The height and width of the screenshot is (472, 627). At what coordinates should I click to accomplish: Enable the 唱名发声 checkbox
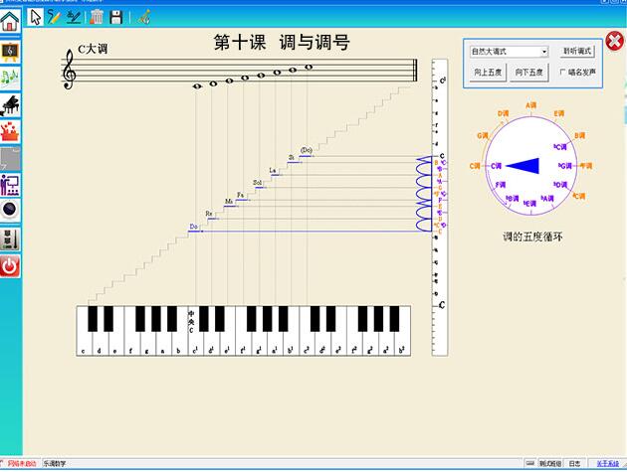(x=563, y=72)
